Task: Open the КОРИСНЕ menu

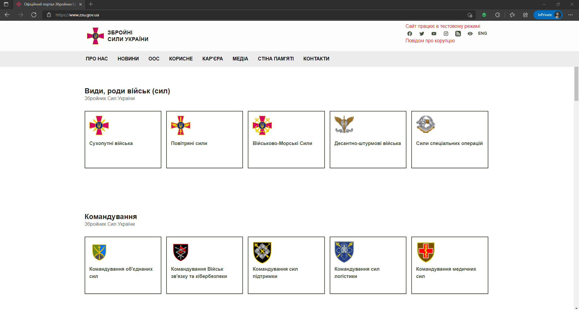Action: pyautogui.click(x=181, y=59)
